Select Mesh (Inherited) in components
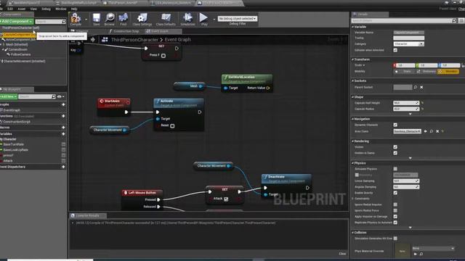This screenshot has height=261, width=465. (x=17, y=44)
